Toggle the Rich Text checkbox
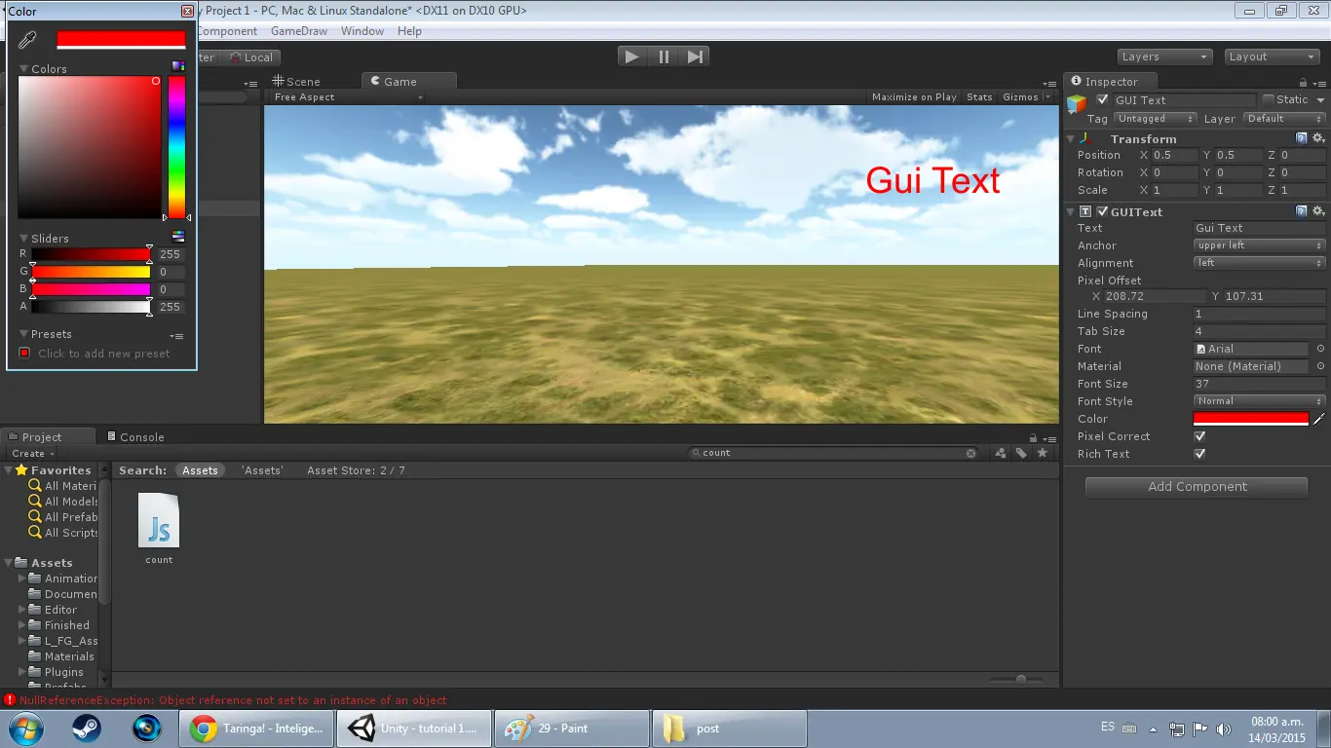 [x=1199, y=454]
